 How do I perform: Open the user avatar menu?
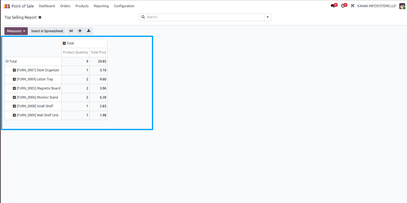tap(402, 6)
